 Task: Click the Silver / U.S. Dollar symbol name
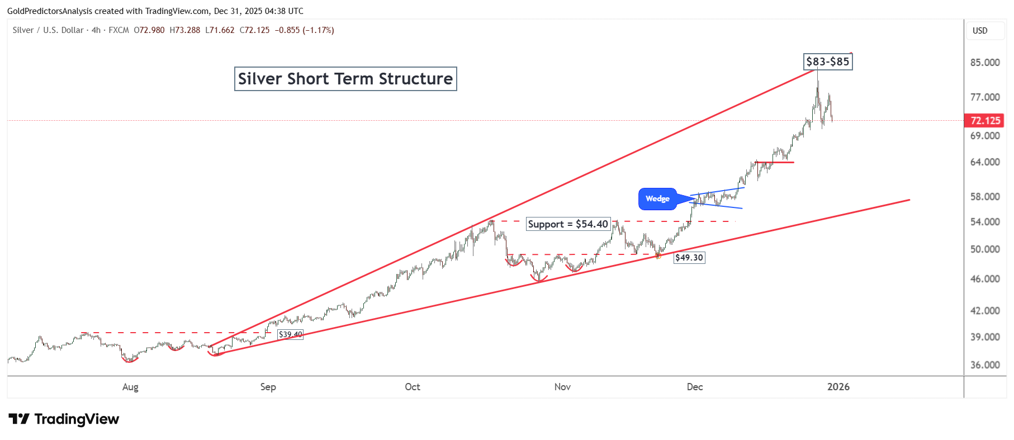coord(48,30)
